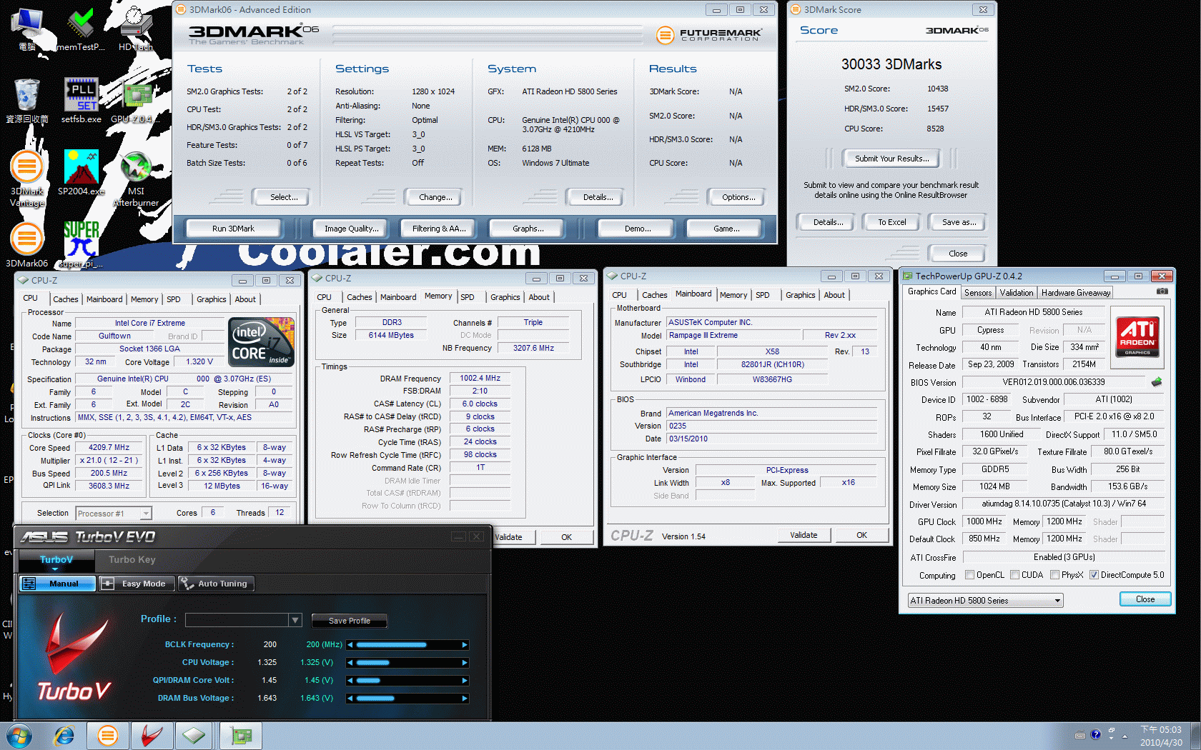1201x750 pixels.
Task: Open the GPU-Z 0.4 desktop shortcut
Action: [136, 101]
